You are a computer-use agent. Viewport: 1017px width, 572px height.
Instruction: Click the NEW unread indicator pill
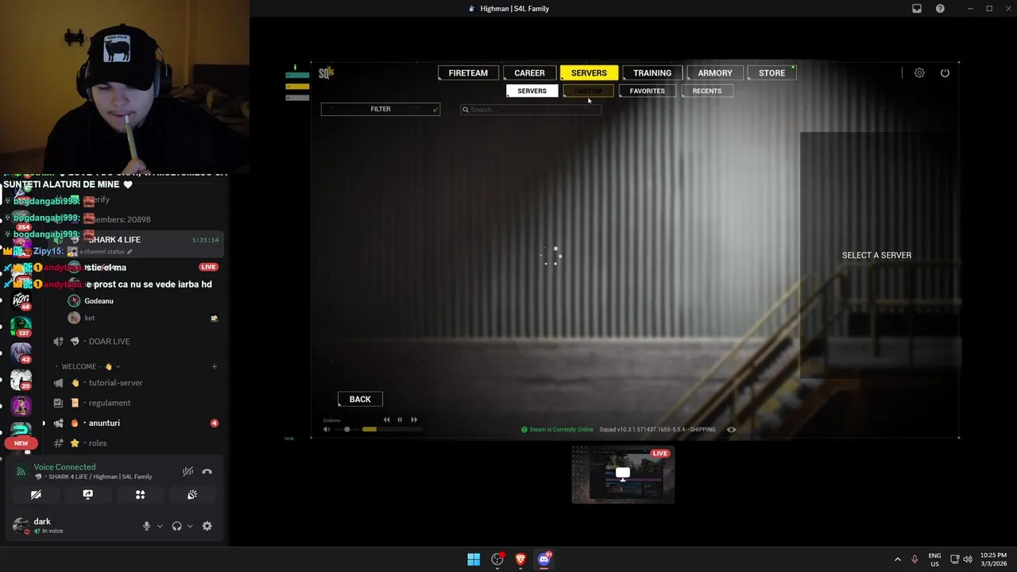click(x=21, y=443)
